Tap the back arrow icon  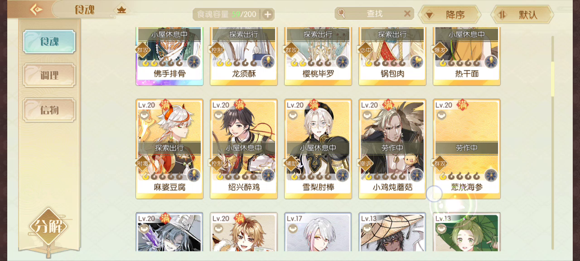(x=36, y=10)
